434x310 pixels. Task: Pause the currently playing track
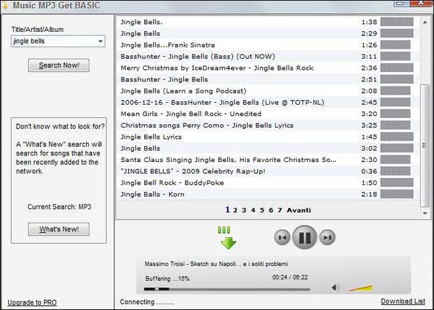[x=304, y=237]
